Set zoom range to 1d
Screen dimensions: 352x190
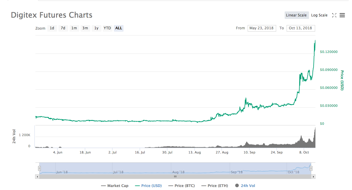52,28
